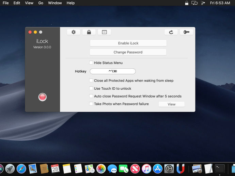The width and height of the screenshot is (235, 176).
Task: Open Messages from the Dock
Action: [x=112, y=169]
